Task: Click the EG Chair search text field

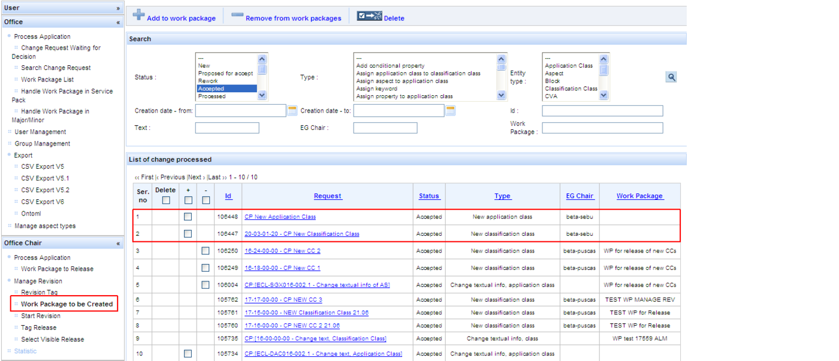Action: pos(385,128)
